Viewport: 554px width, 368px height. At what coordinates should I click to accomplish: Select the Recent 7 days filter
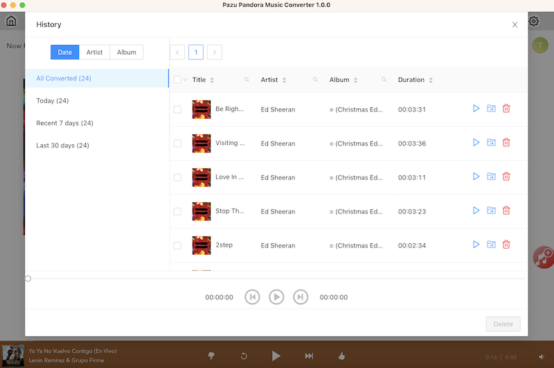point(64,123)
